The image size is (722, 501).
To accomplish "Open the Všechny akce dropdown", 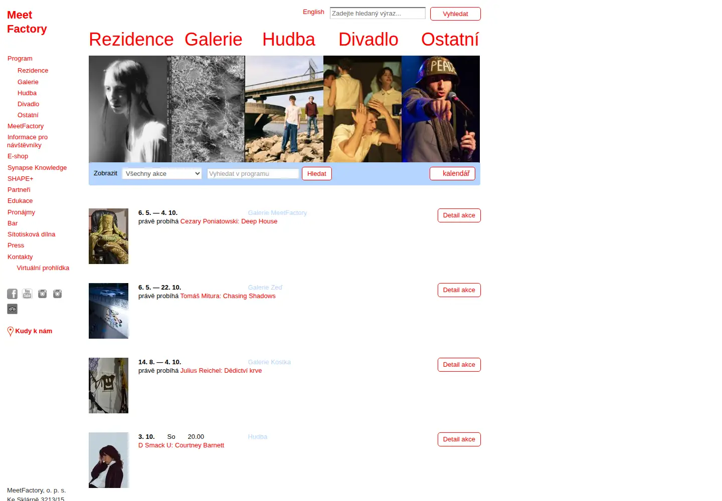I will pos(162,173).
